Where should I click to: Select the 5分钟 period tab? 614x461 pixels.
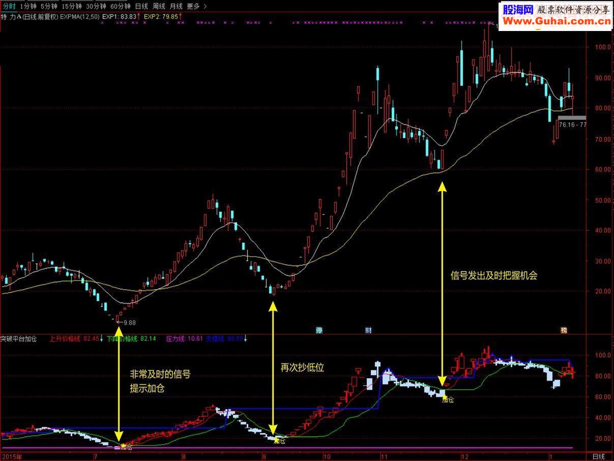(x=49, y=6)
